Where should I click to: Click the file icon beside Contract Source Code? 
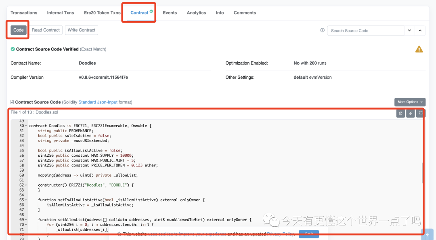tap(12, 102)
